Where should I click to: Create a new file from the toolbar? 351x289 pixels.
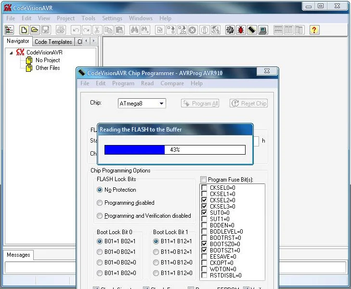(x=24, y=30)
